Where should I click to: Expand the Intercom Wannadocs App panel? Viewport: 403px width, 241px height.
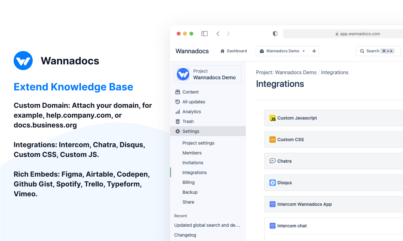pyautogui.click(x=334, y=204)
